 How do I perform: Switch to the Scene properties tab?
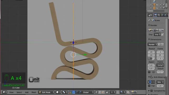point(162,15)
